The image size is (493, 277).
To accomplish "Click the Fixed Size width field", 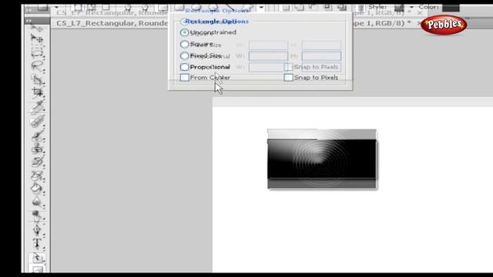I will 268,56.
